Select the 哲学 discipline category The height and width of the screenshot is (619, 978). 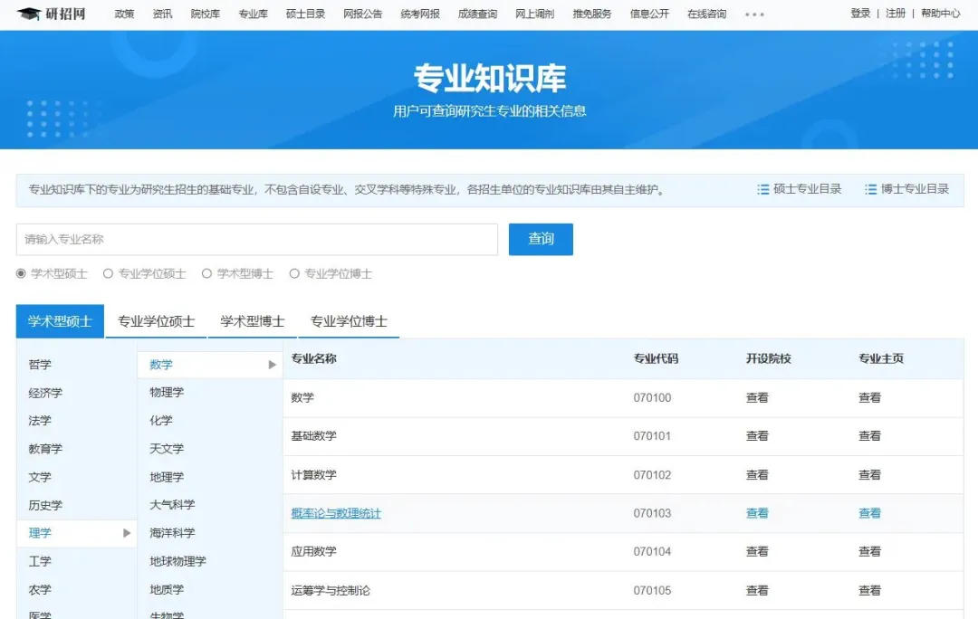pyautogui.click(x=40, y=365)
